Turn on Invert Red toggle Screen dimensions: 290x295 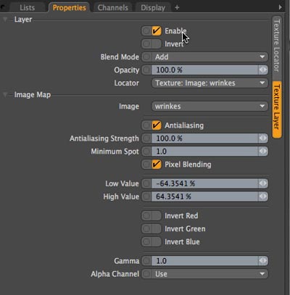point(152,216)
